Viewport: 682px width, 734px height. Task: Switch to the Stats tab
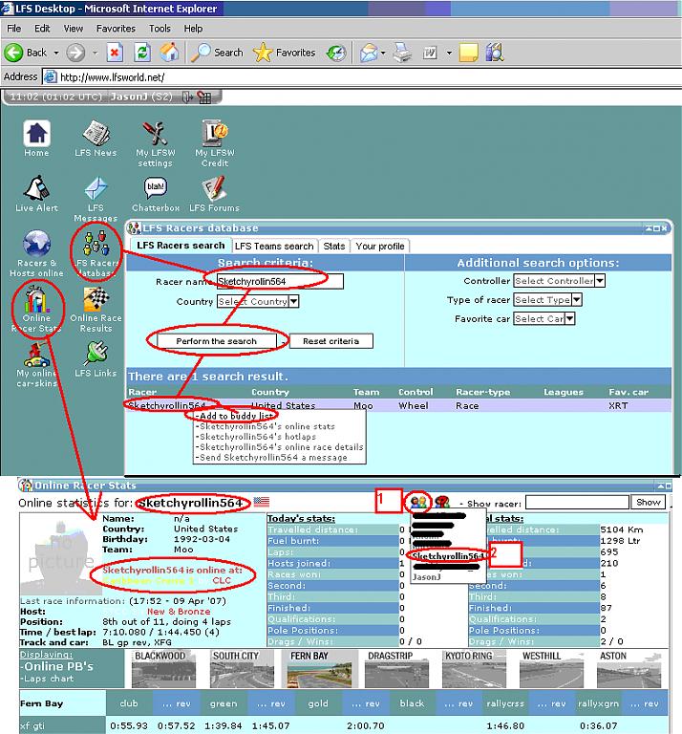click(x=334, y=247)
